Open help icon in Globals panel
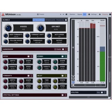Screen dimensions: 112x112 point(66,20)
